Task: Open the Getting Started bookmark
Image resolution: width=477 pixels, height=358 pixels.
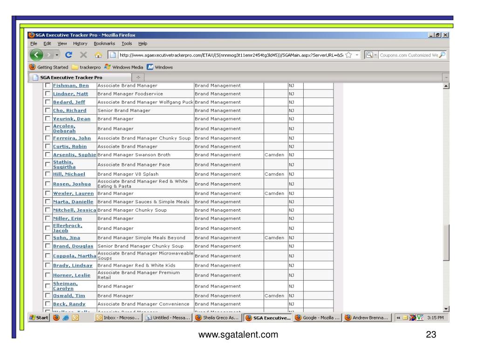Action: [48, 67]
